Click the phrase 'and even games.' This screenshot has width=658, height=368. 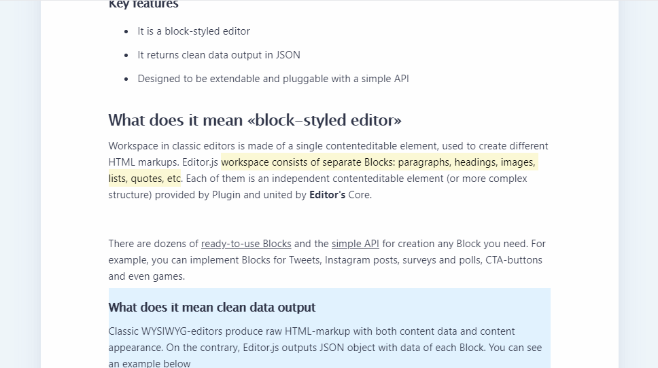(146, 276)
